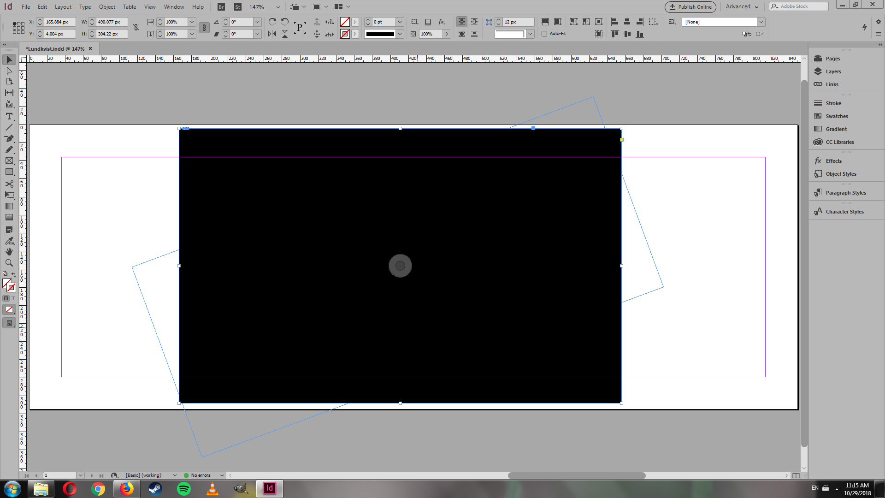
Task: Open zoom level dropdown at 147%
Action: [x=278, y=7]
